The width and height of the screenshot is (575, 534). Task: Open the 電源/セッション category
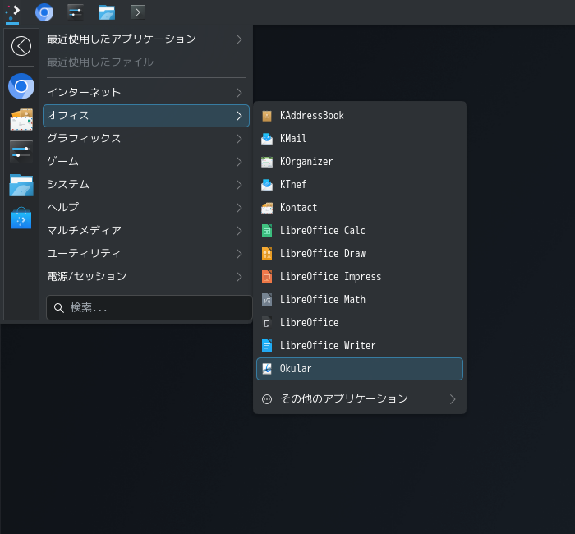[x=146, y=277]
